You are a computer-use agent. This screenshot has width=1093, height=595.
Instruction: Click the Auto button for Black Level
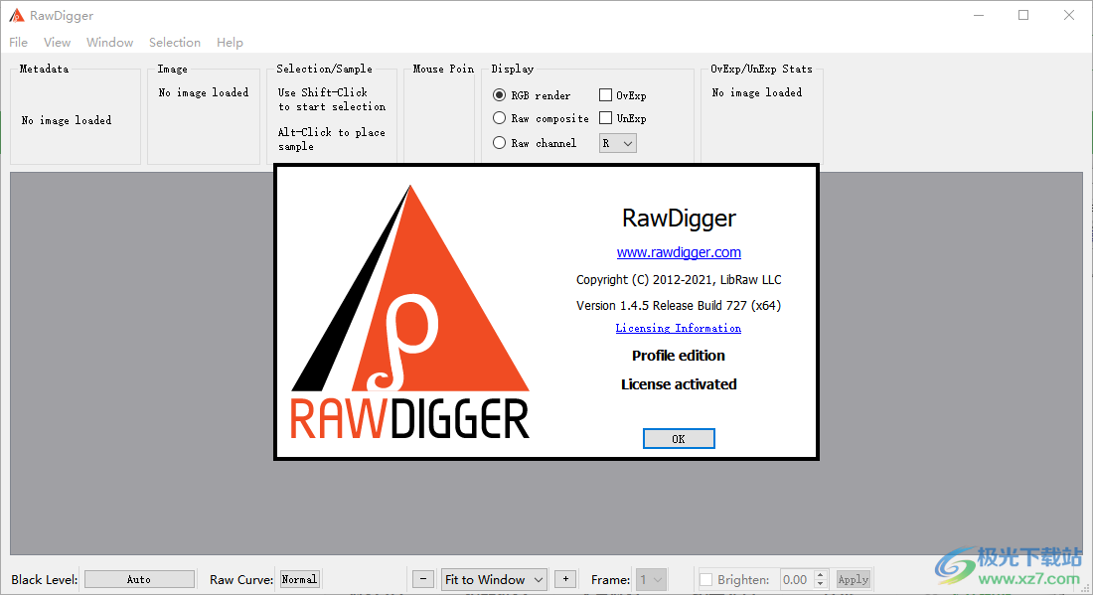pyautogui.click(x=139, y=578)
